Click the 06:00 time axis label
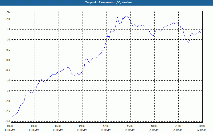Screen dimensions: 213x133 (59, 126)
